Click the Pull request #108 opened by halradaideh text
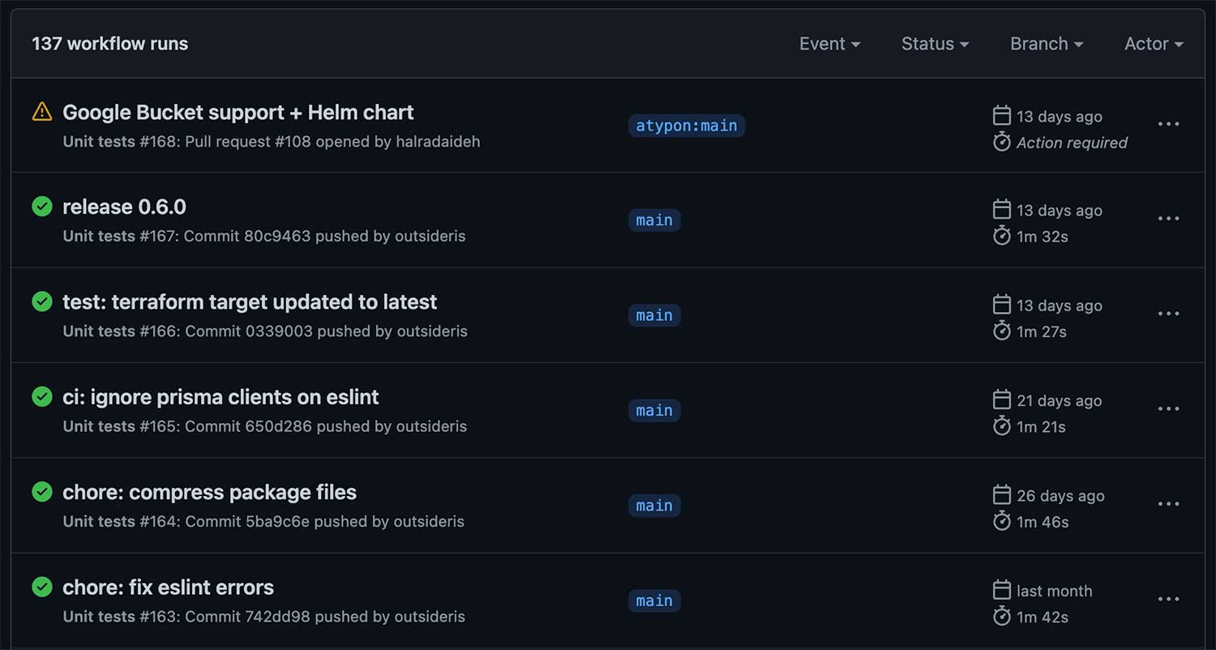The width and height of the screenshot is (1216, 650). tap(332, 142)
